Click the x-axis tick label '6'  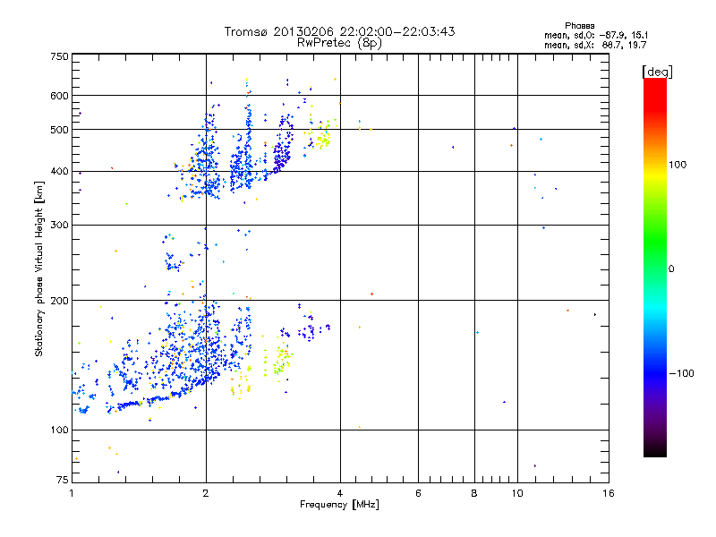418,493
